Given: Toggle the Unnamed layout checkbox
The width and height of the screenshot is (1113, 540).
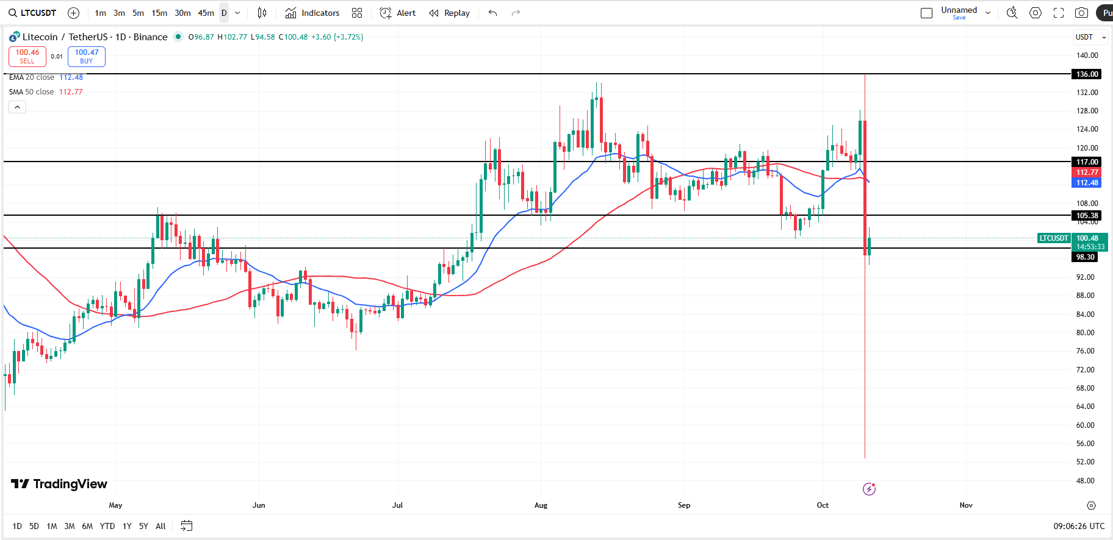Looking at the screenshot, I should [x=926, y=13].
